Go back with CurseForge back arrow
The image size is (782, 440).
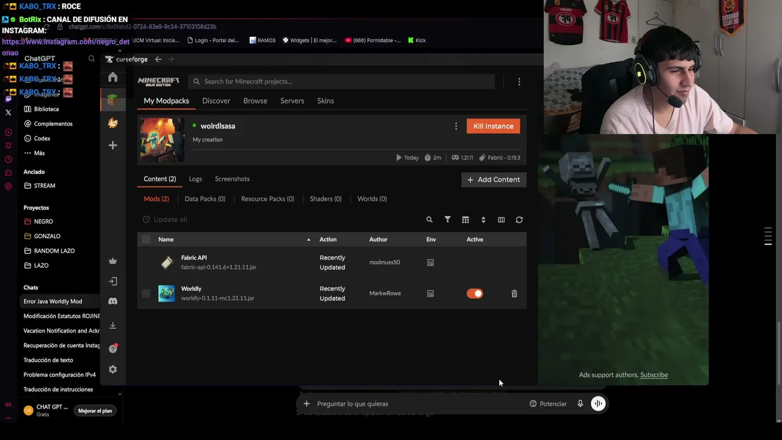click(158, 59)
